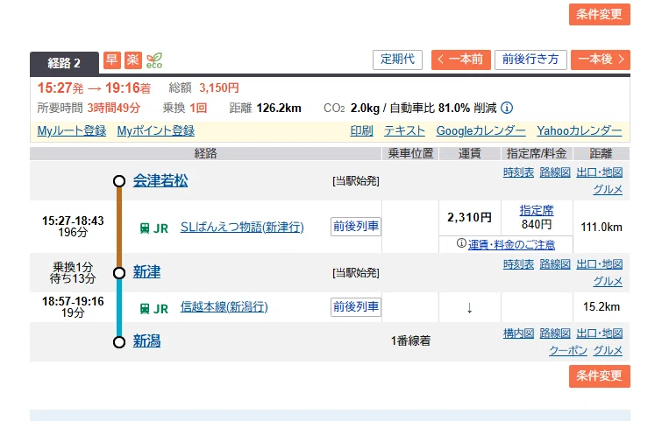Open 出口・地図 for 会津若松
Viewport: 662px width, 421px height.
tap(600, 172)
